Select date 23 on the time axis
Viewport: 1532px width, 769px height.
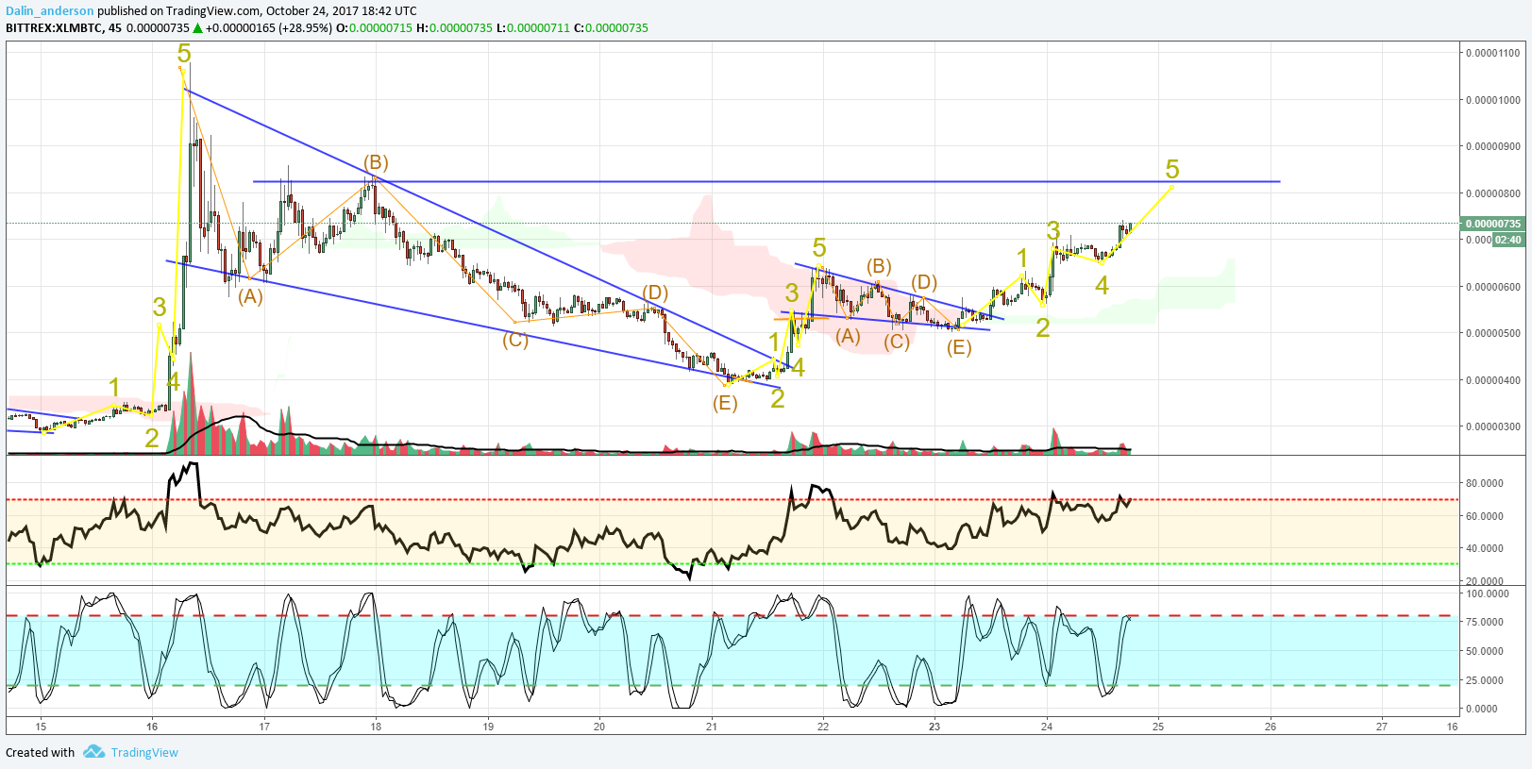coord(934,727)
